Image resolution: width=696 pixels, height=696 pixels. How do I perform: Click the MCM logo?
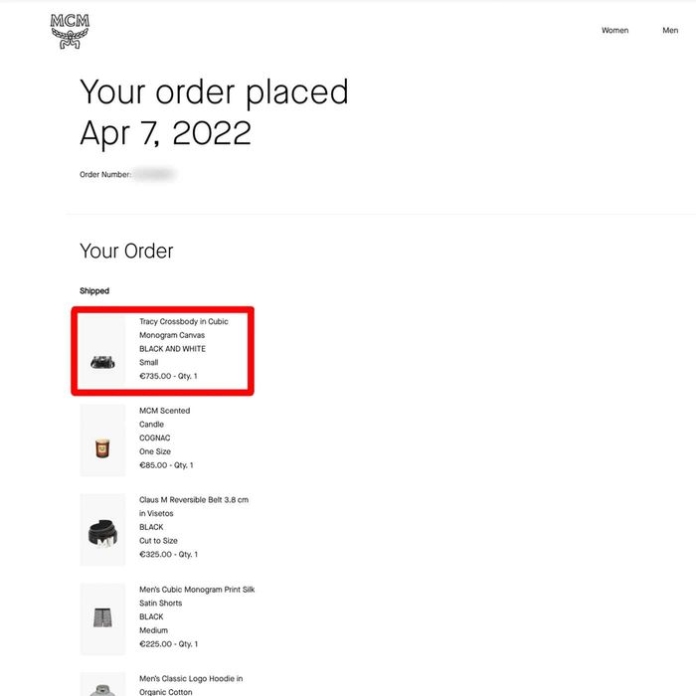tap(70, 31)
